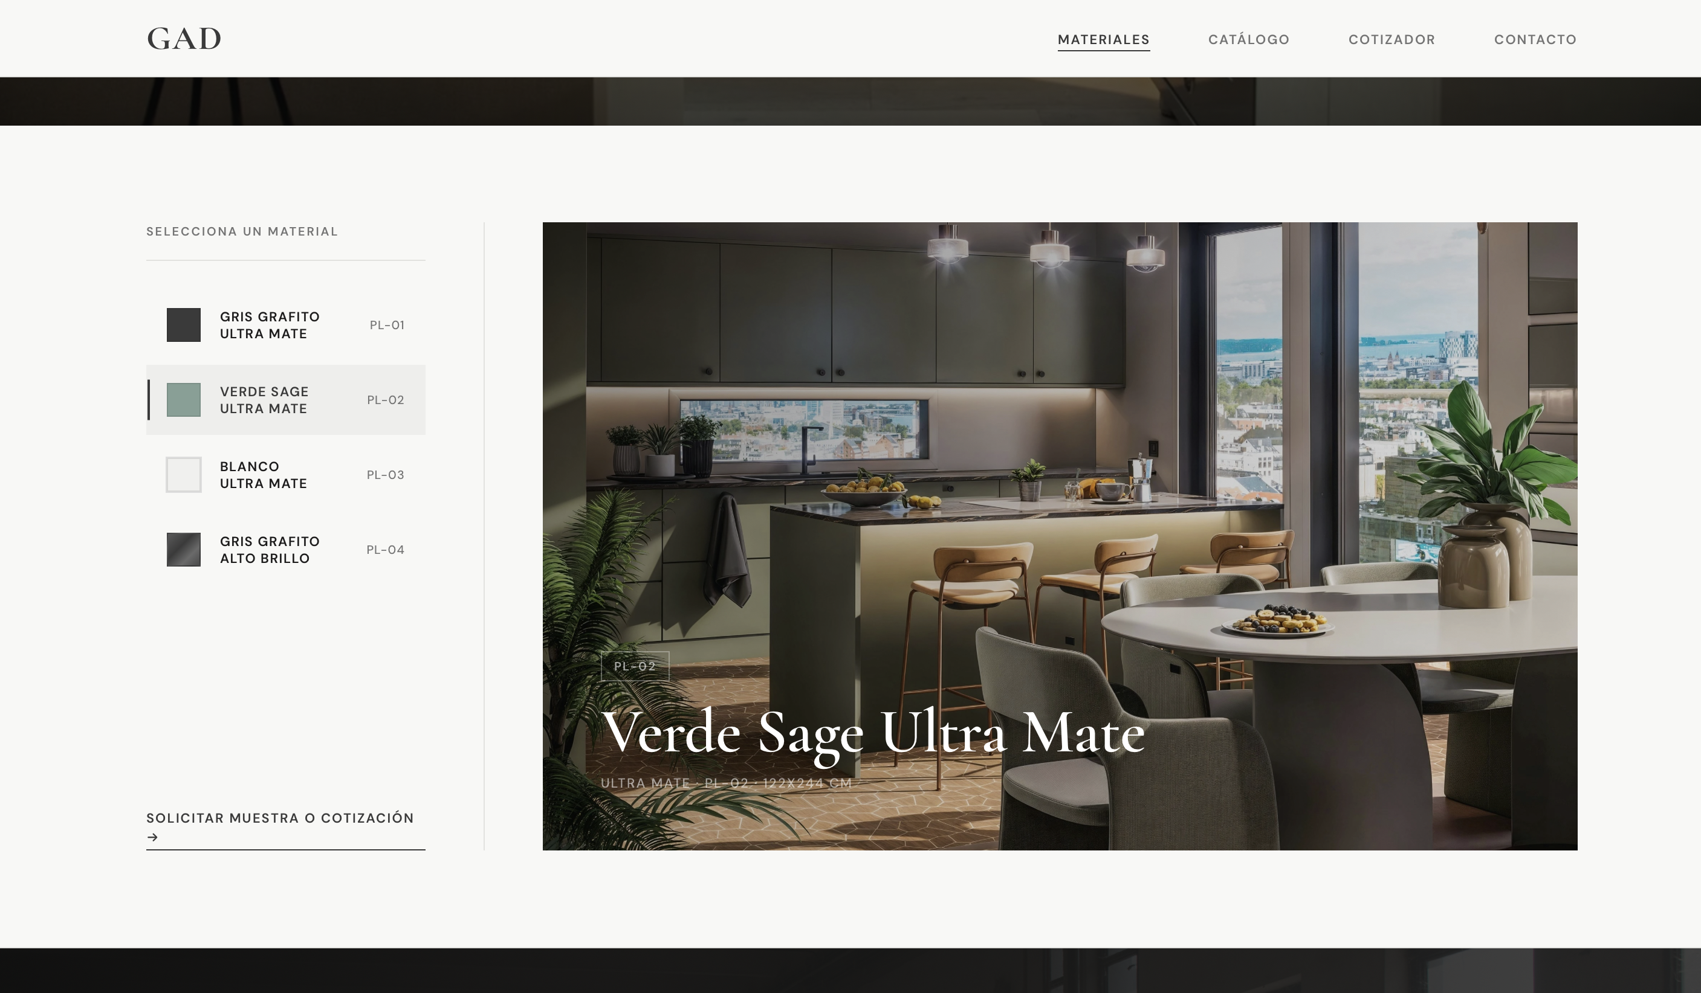Image resolution: width=1701 pixels, height=993 pixels.
Task: Open the Cotizador nav link
Action: point(1392,39)
